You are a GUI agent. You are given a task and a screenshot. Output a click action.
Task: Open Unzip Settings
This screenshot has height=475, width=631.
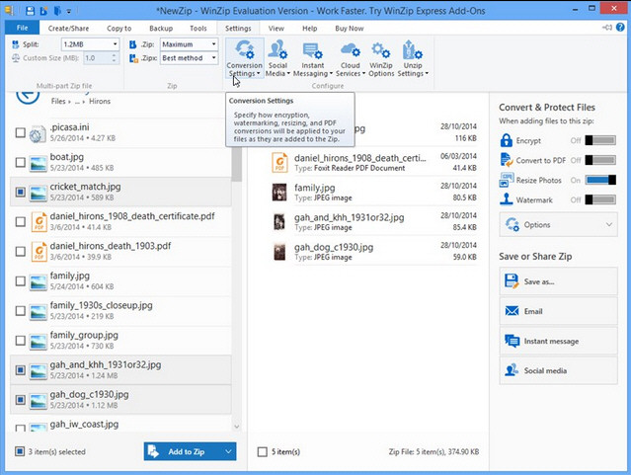(x=413, y=58)
